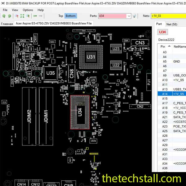Click the rotate counter-clockwise toolbar icon

point(4,16)
